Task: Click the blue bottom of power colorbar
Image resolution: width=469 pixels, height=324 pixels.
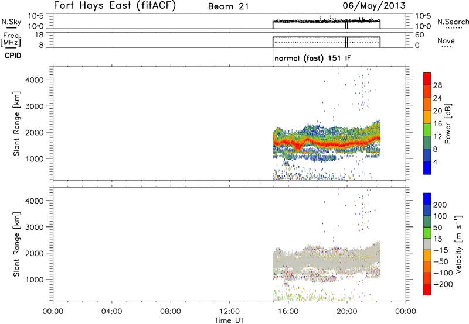Action: pyautogui.click(x=427, y=168)
